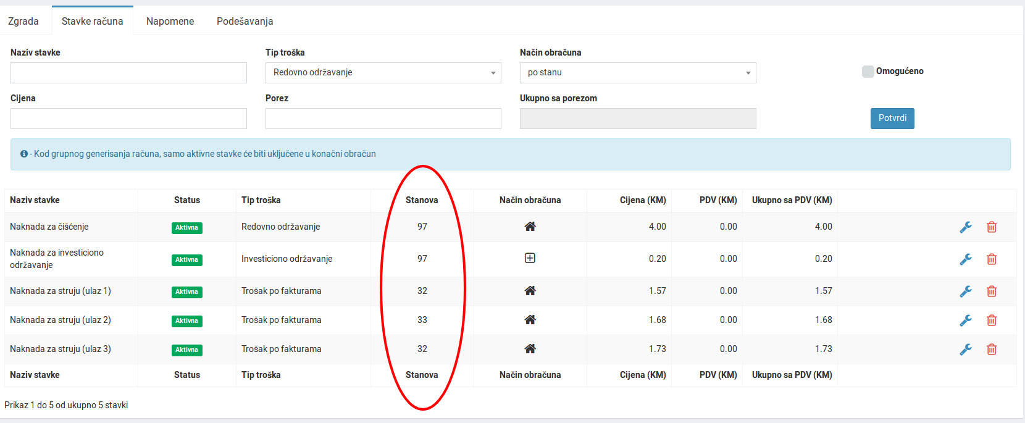Image resolution: width=1025 pixels, height=423 pixels.
Task: Delete Naknada za struju (ulaz 3) row
Action: (992, 350)
